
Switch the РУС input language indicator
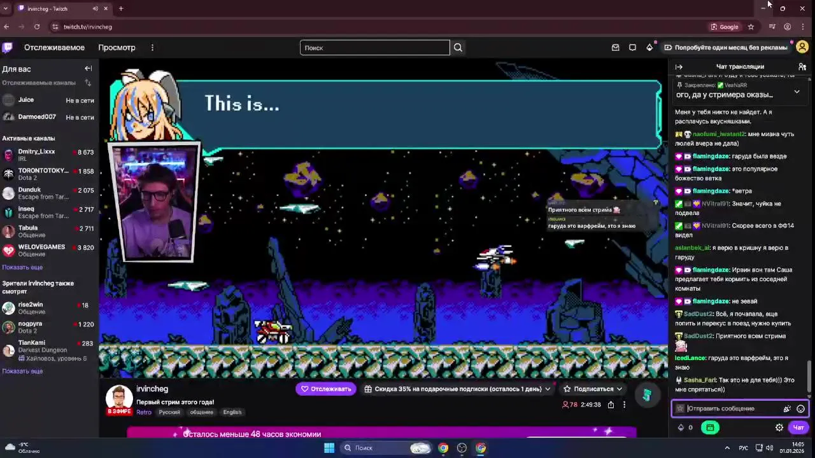coord(743,448)
